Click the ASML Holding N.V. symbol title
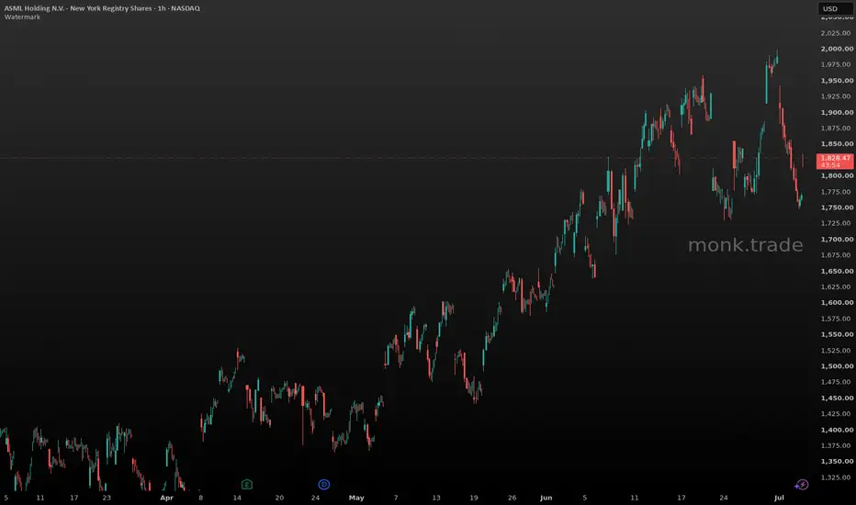The width and height of the screenshot is (856, 505). click(x=102, y=8)
